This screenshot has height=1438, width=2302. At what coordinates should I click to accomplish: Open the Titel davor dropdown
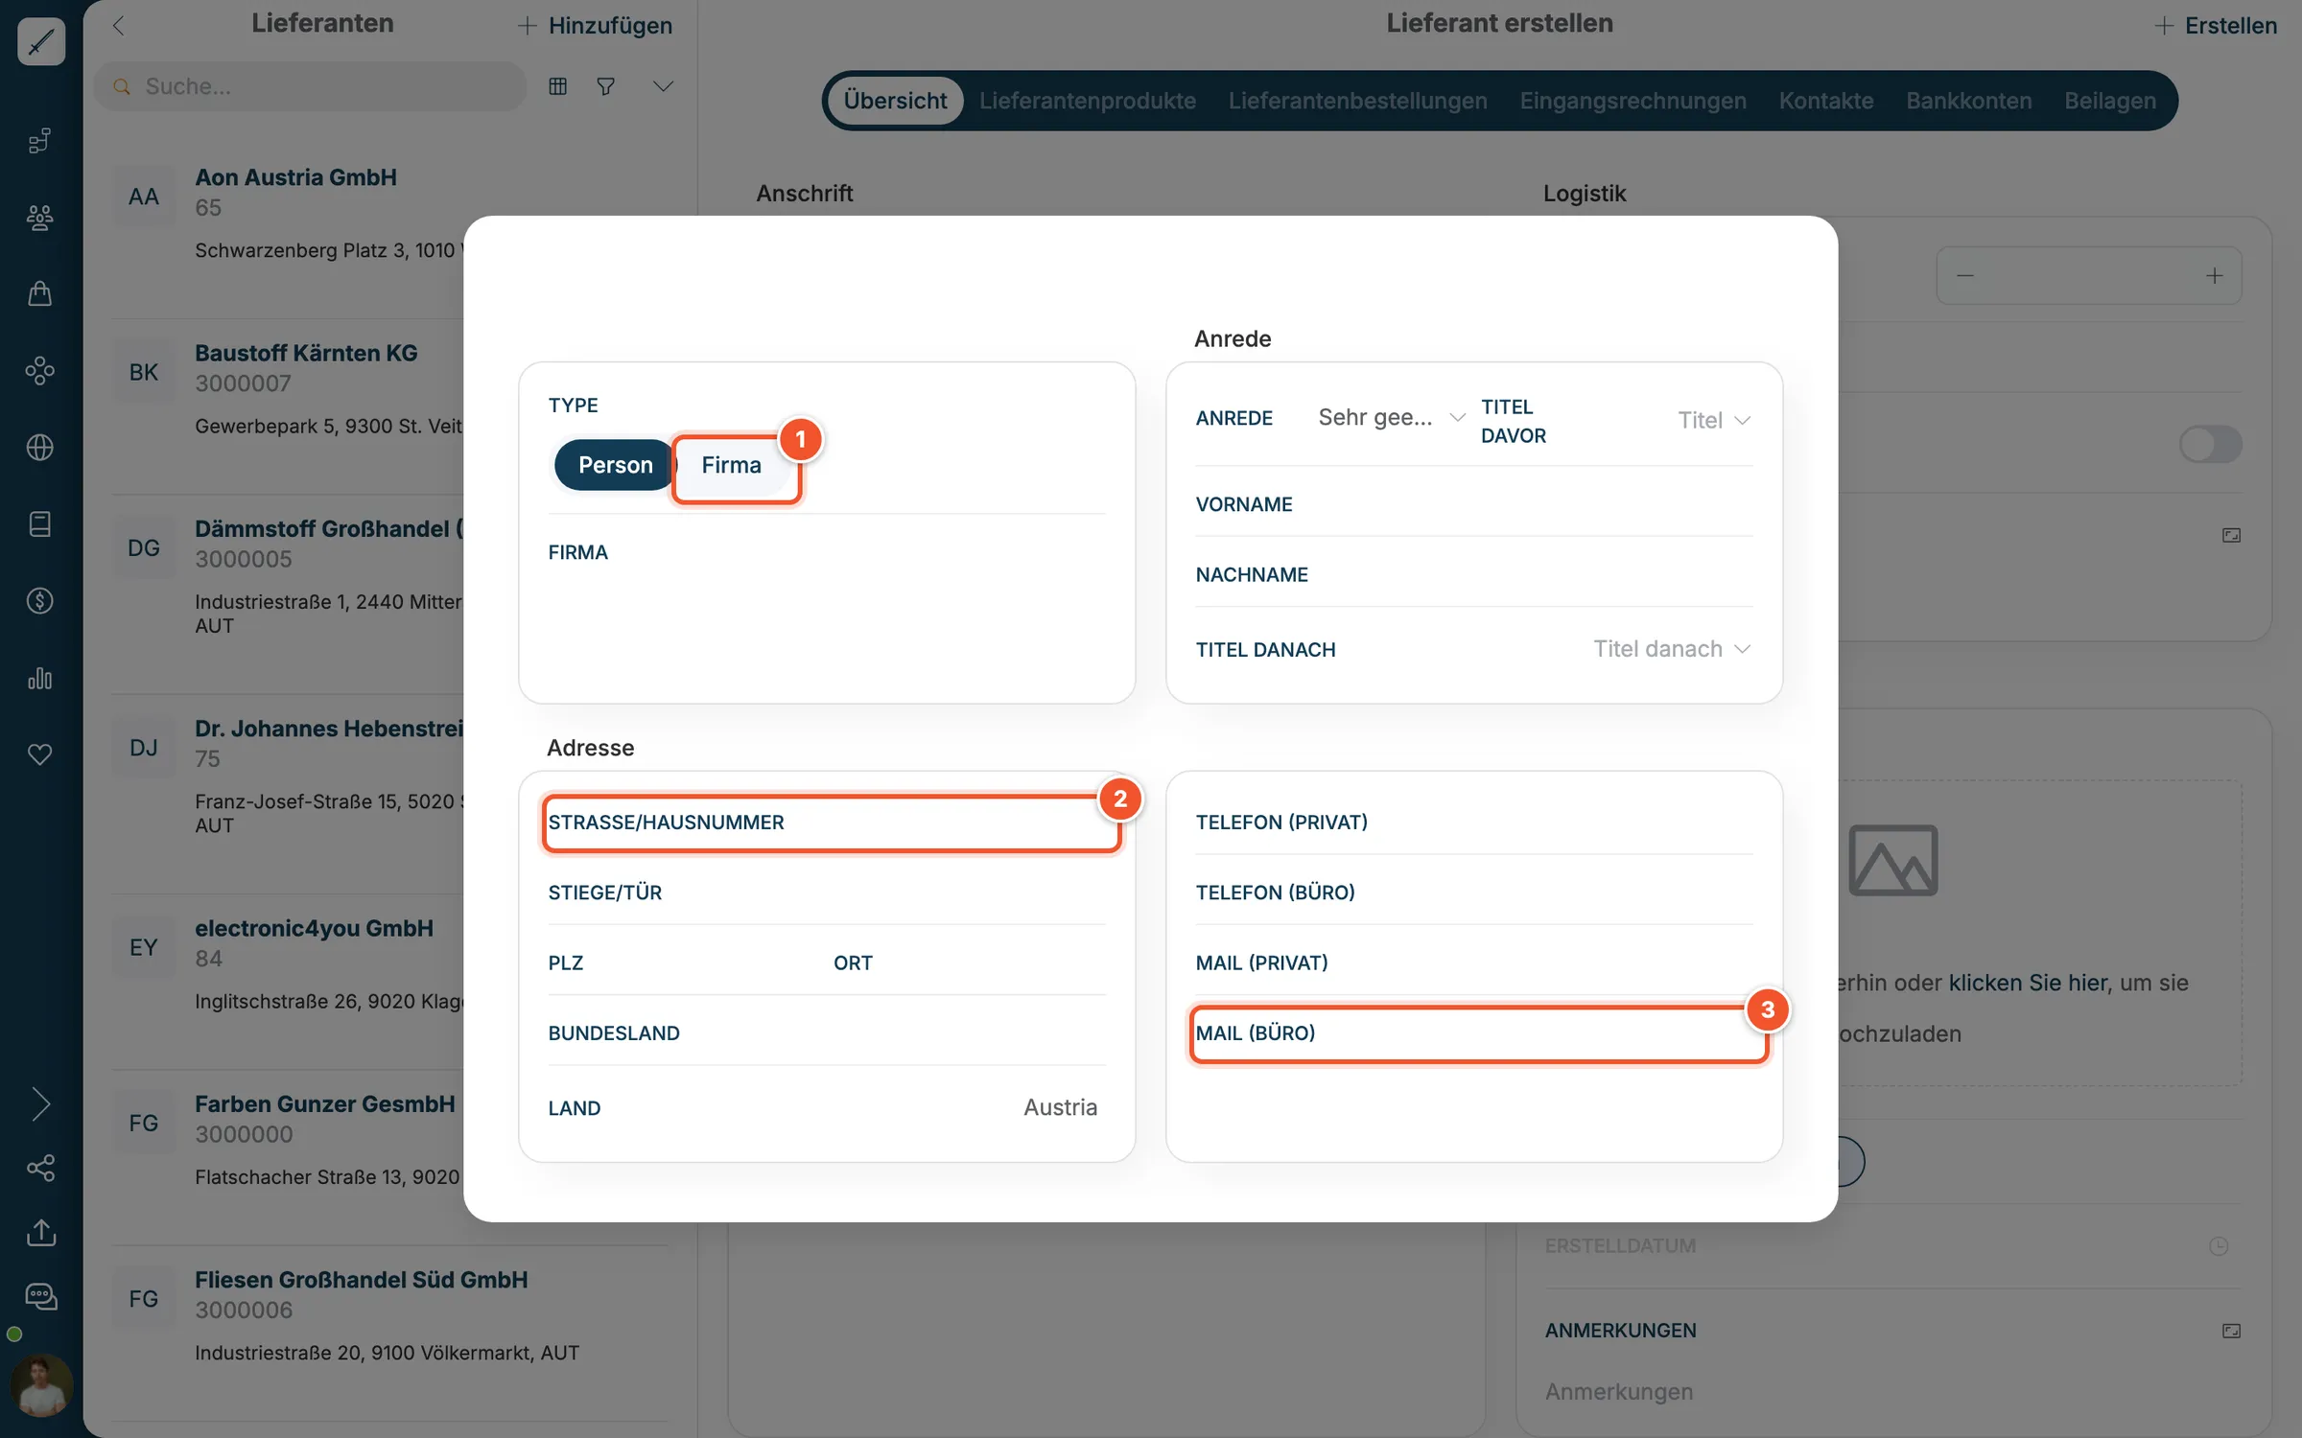(x=1714, y=420)
